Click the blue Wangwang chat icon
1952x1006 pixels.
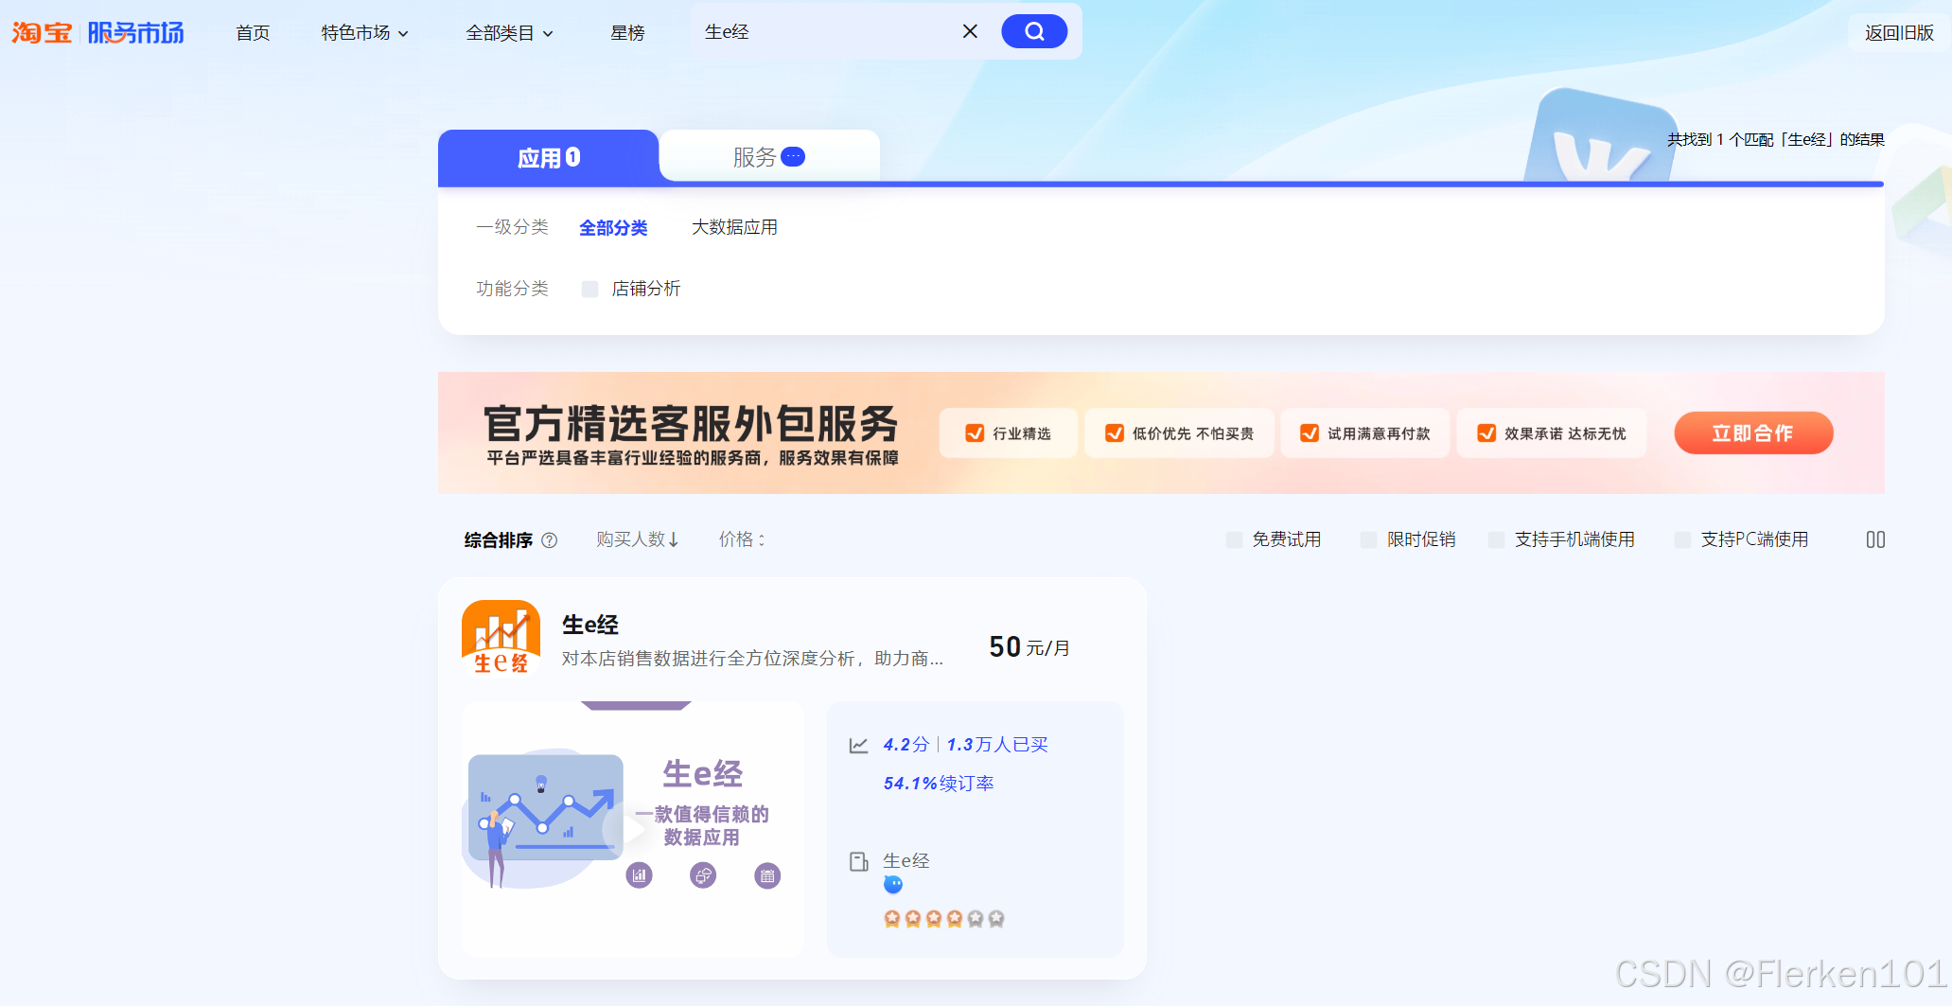pos(893,885)
